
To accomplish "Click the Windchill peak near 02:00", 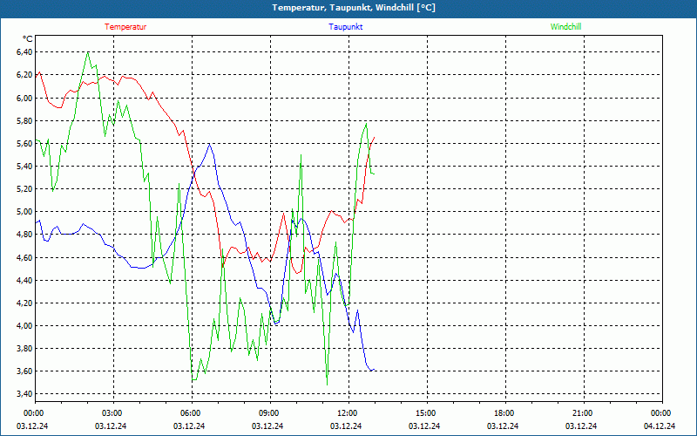I will pyautogui.click(x=88, y=52).
